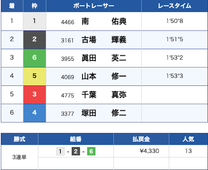
Task: Click the red lane 3 cell
Action: (34, 95)
